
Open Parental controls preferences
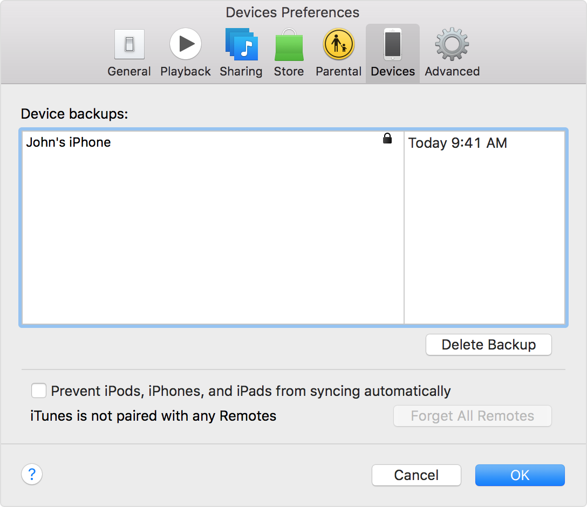[x=338, y=53]
